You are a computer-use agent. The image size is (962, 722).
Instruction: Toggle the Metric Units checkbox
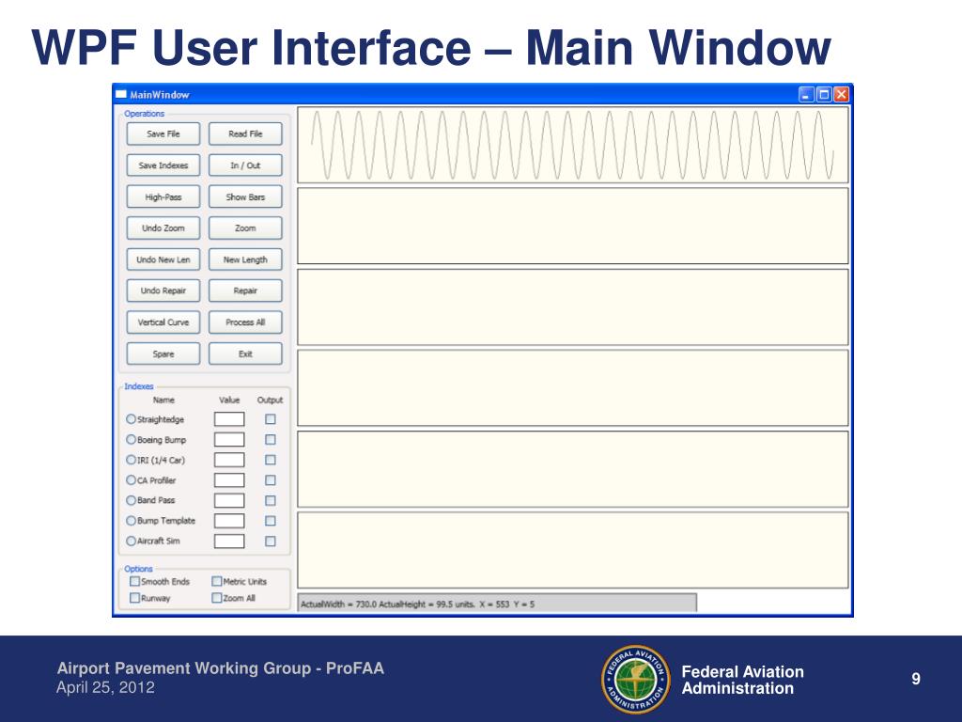217,582
